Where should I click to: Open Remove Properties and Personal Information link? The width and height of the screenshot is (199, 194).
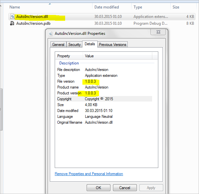click(x=89, y=174)
